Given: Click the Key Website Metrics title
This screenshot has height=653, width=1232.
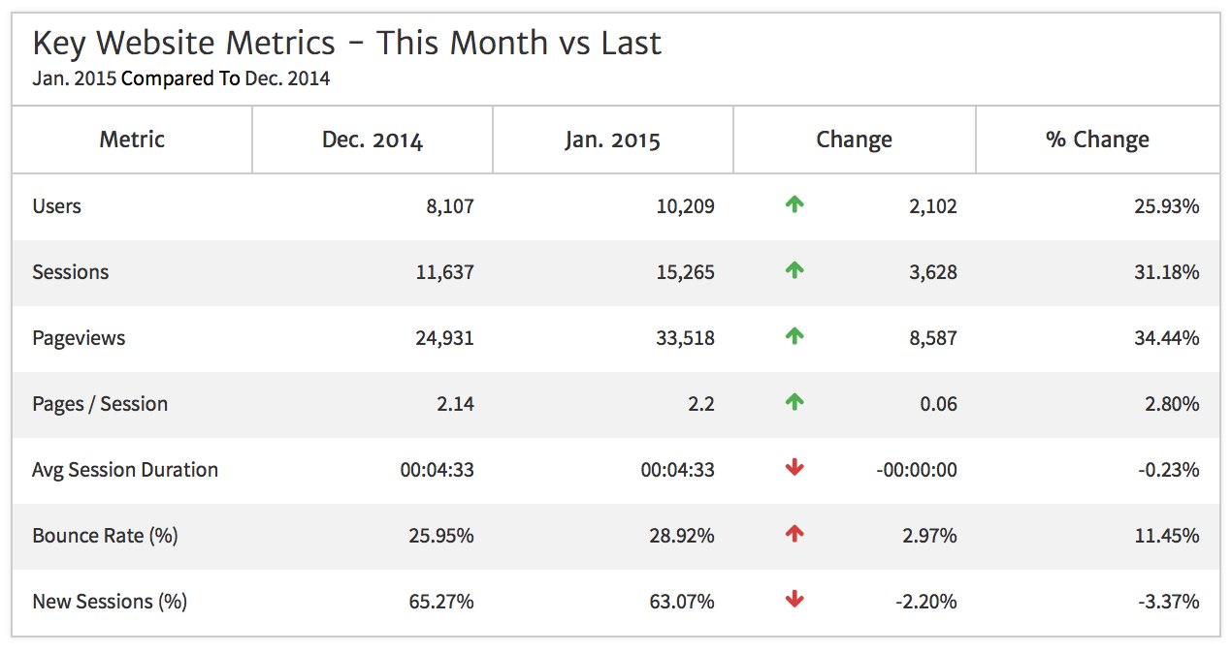Looking at the screenshot, I should [347, 44].
